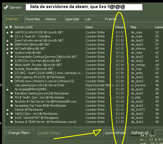
Task: Click shield icon on //pDn-gaming row
Action: (11, 77)
